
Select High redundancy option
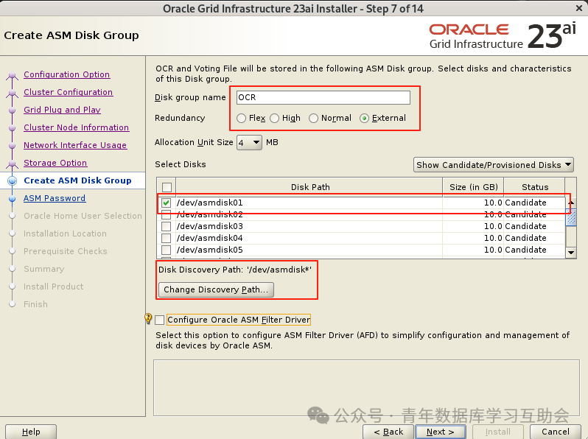tap(275, 118)
